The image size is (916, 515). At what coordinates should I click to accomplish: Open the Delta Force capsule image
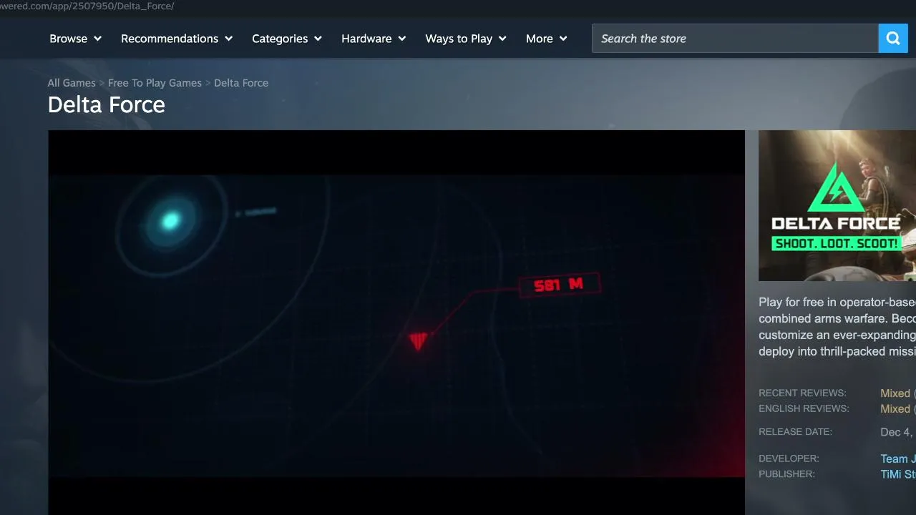pyautogui.click(x=837, y=205)
